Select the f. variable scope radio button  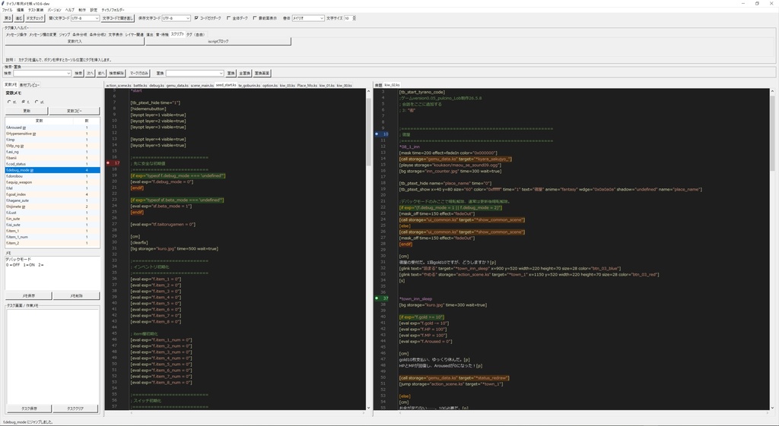(x=24, y=103)
